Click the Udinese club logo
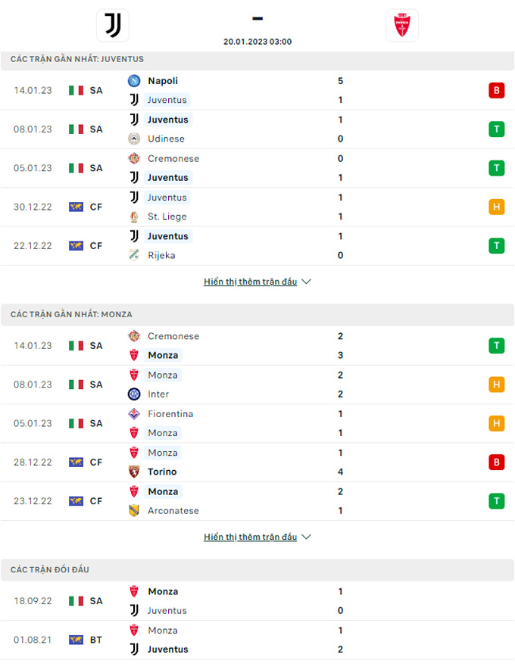The image size is (515, 670). tap(134, 139)
